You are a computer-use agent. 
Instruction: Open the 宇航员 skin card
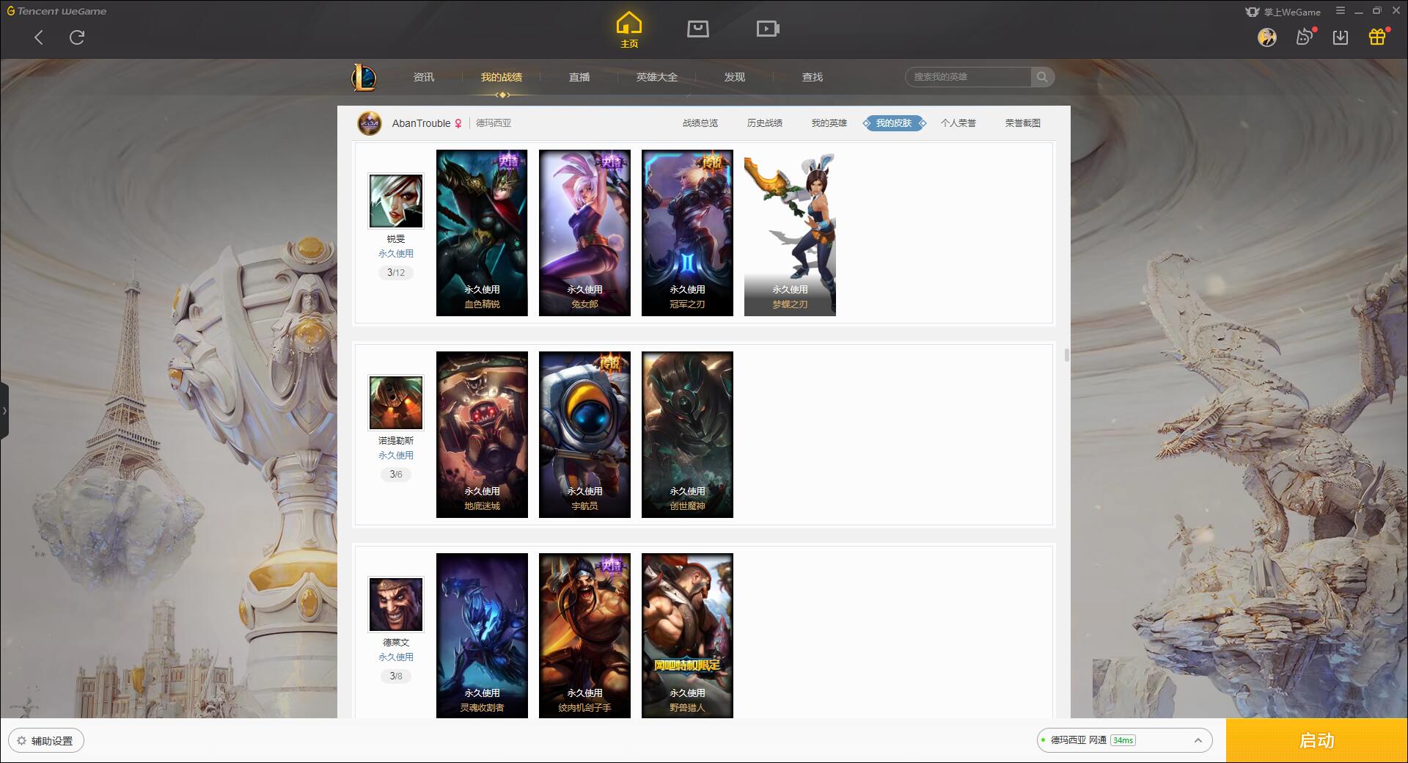click(x=584, y=435)
